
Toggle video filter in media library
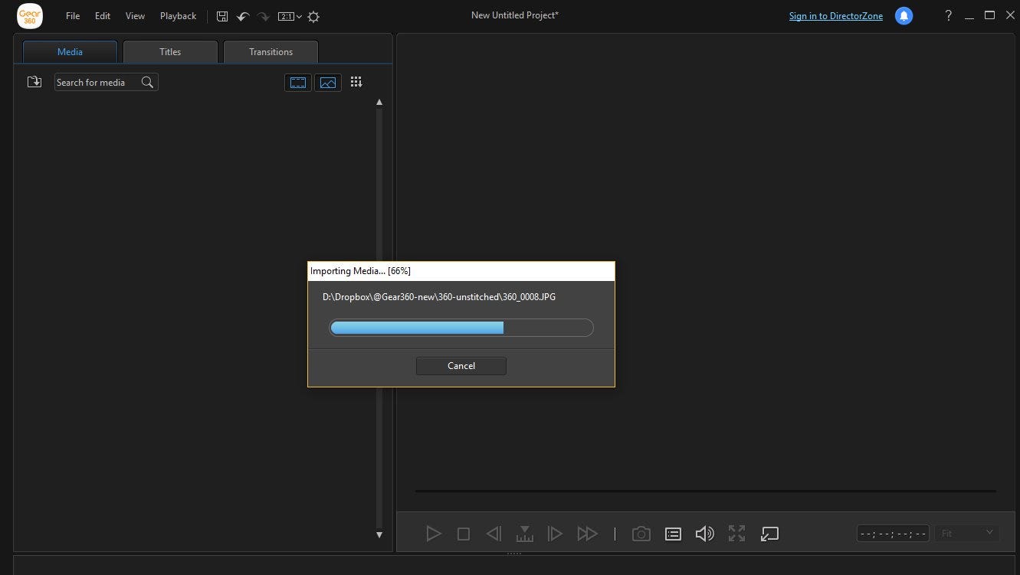coord(298,82)
